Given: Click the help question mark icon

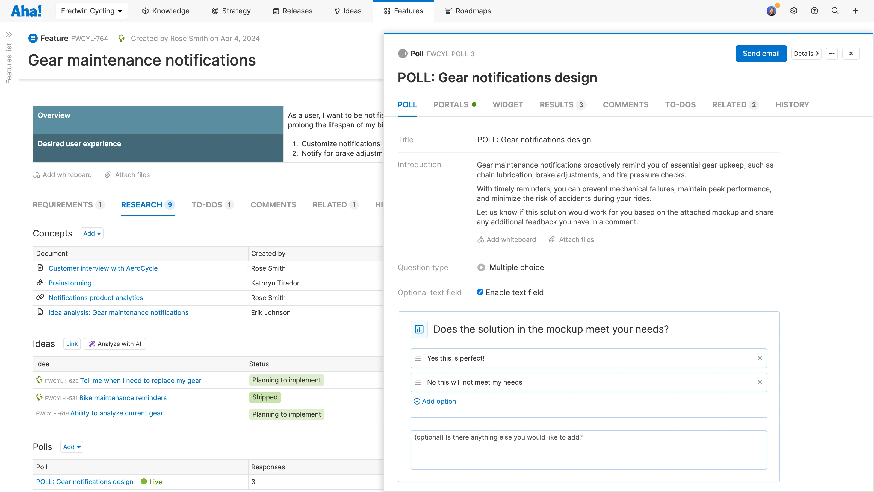Looking at the screenshot, I should click(x=814, y=11).
